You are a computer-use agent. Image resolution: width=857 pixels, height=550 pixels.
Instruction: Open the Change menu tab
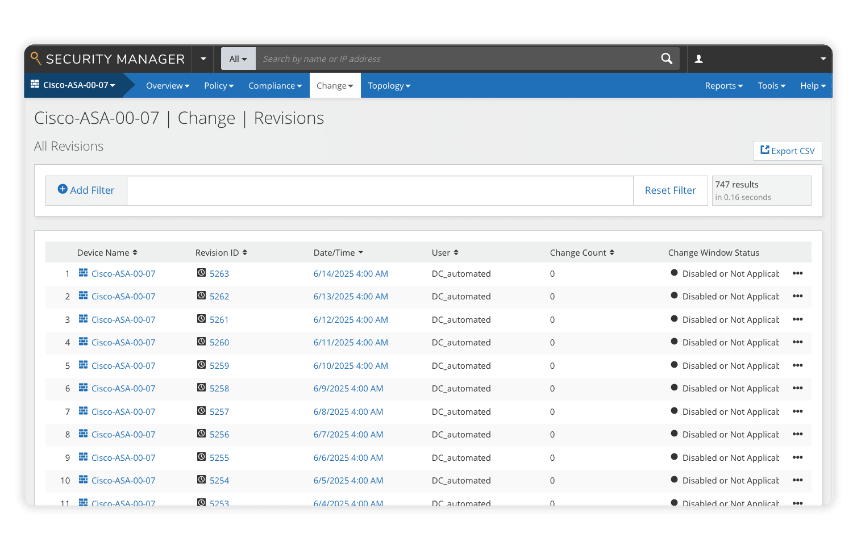335,86
